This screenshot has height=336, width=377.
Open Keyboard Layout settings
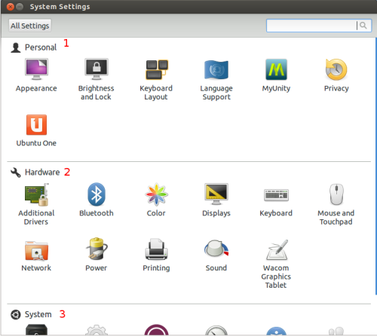pyautogui.click(x=156, y=79)
